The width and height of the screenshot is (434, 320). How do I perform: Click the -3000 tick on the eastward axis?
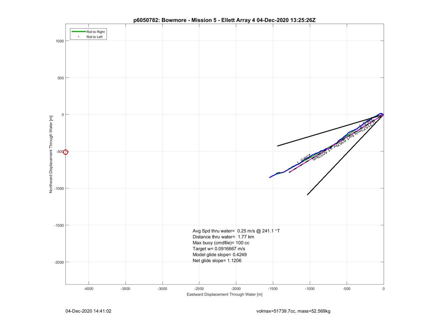pos(162,289)
